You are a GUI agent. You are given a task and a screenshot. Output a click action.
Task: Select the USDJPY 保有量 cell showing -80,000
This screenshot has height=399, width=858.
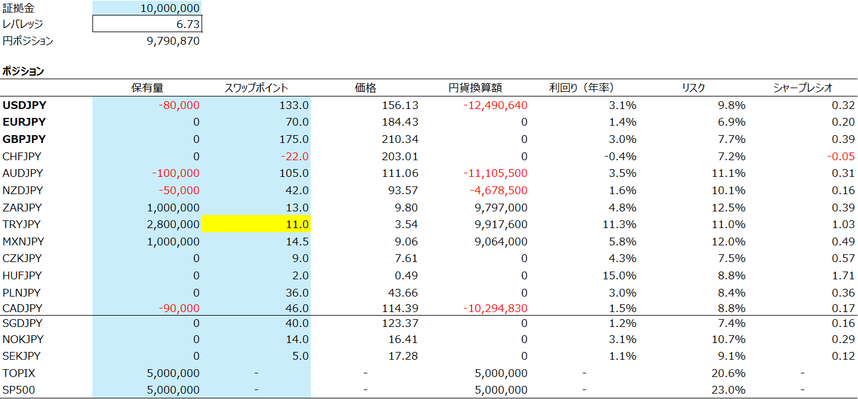(x=147, y=105)
